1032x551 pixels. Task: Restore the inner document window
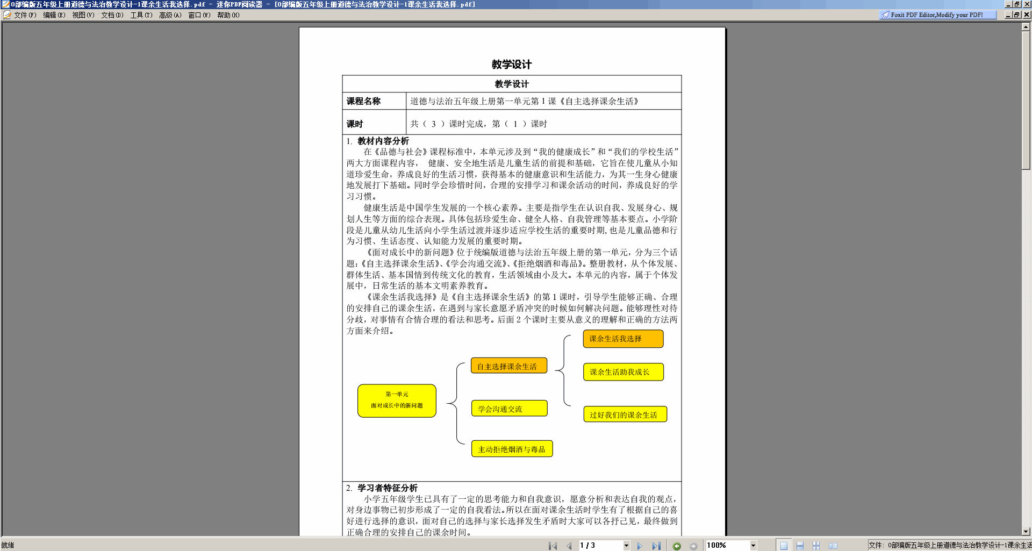pos(1017,15)
